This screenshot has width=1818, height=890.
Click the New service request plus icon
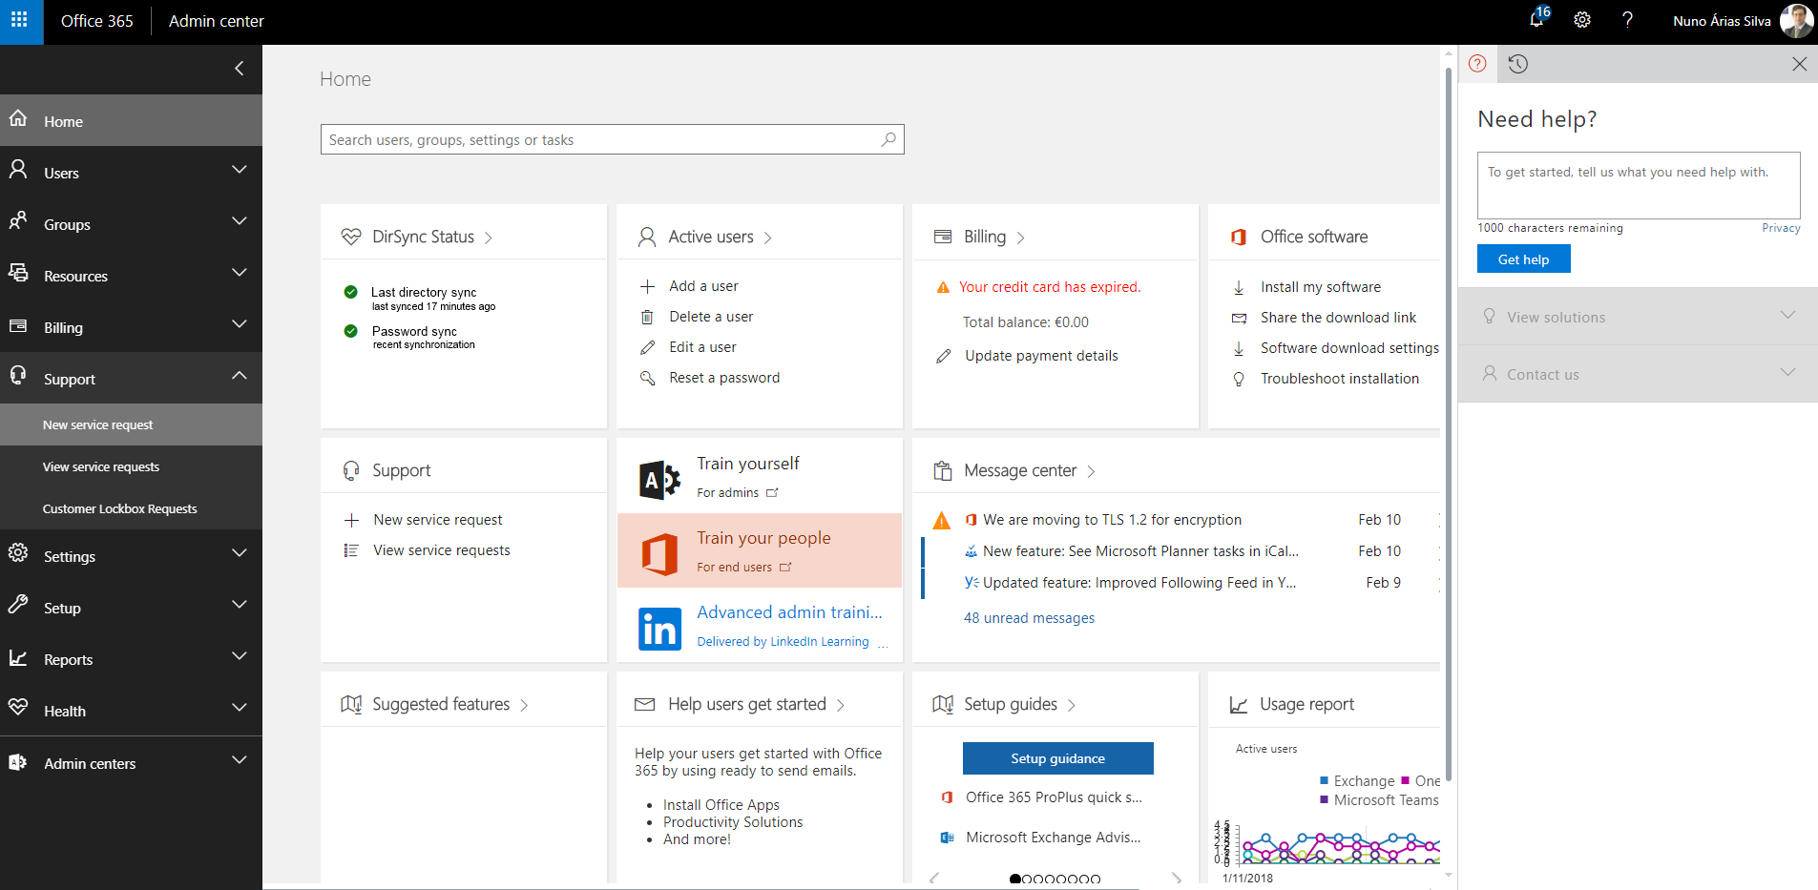coord(351,520)
